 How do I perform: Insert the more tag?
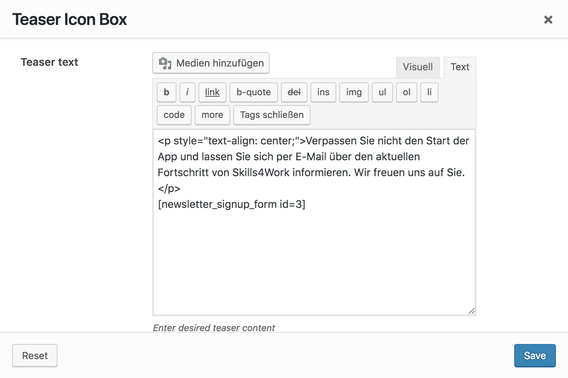[212, 115]
